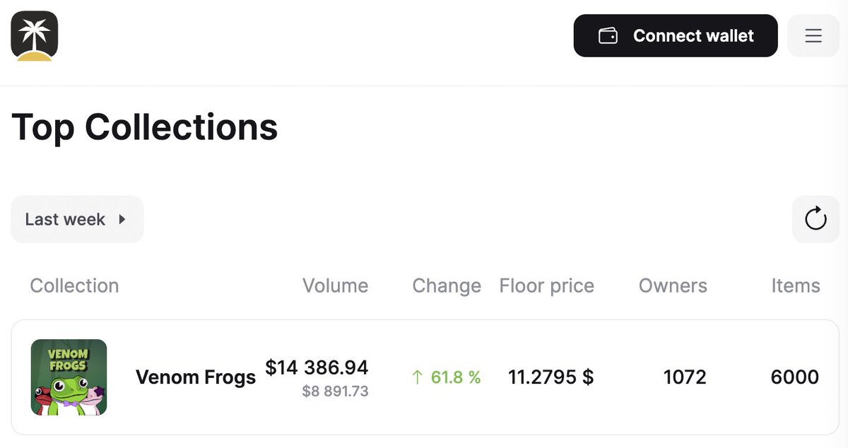
Task: Sort by the Volume column header
Action: click(x=335, y=285)
